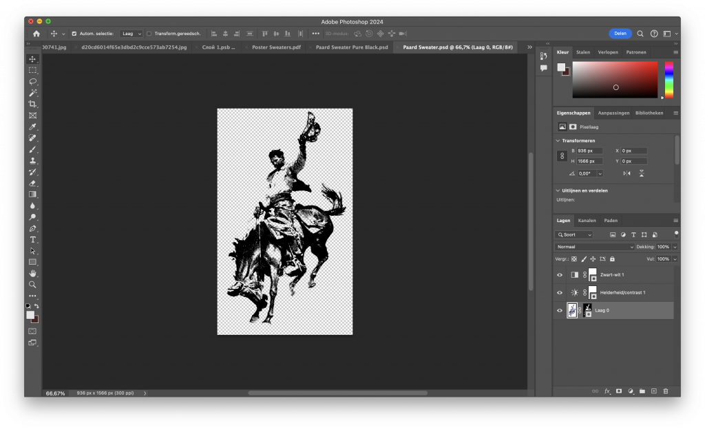Select the Rectangle shape tool

[33, 262]
